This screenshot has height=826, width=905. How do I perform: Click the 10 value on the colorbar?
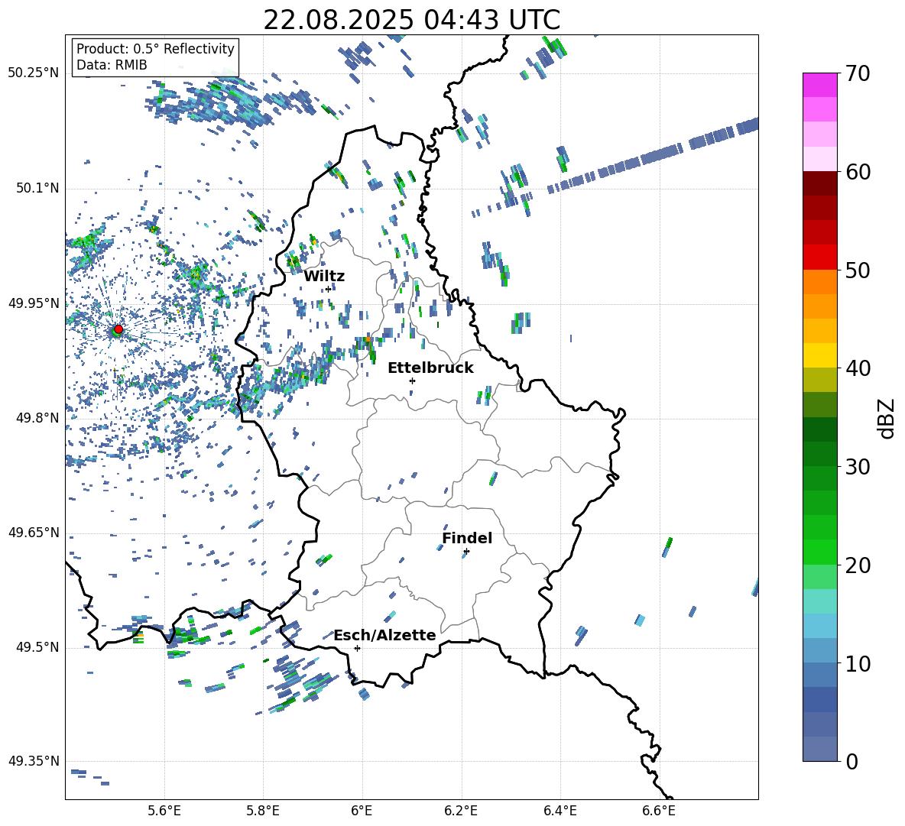pos(857,663)
